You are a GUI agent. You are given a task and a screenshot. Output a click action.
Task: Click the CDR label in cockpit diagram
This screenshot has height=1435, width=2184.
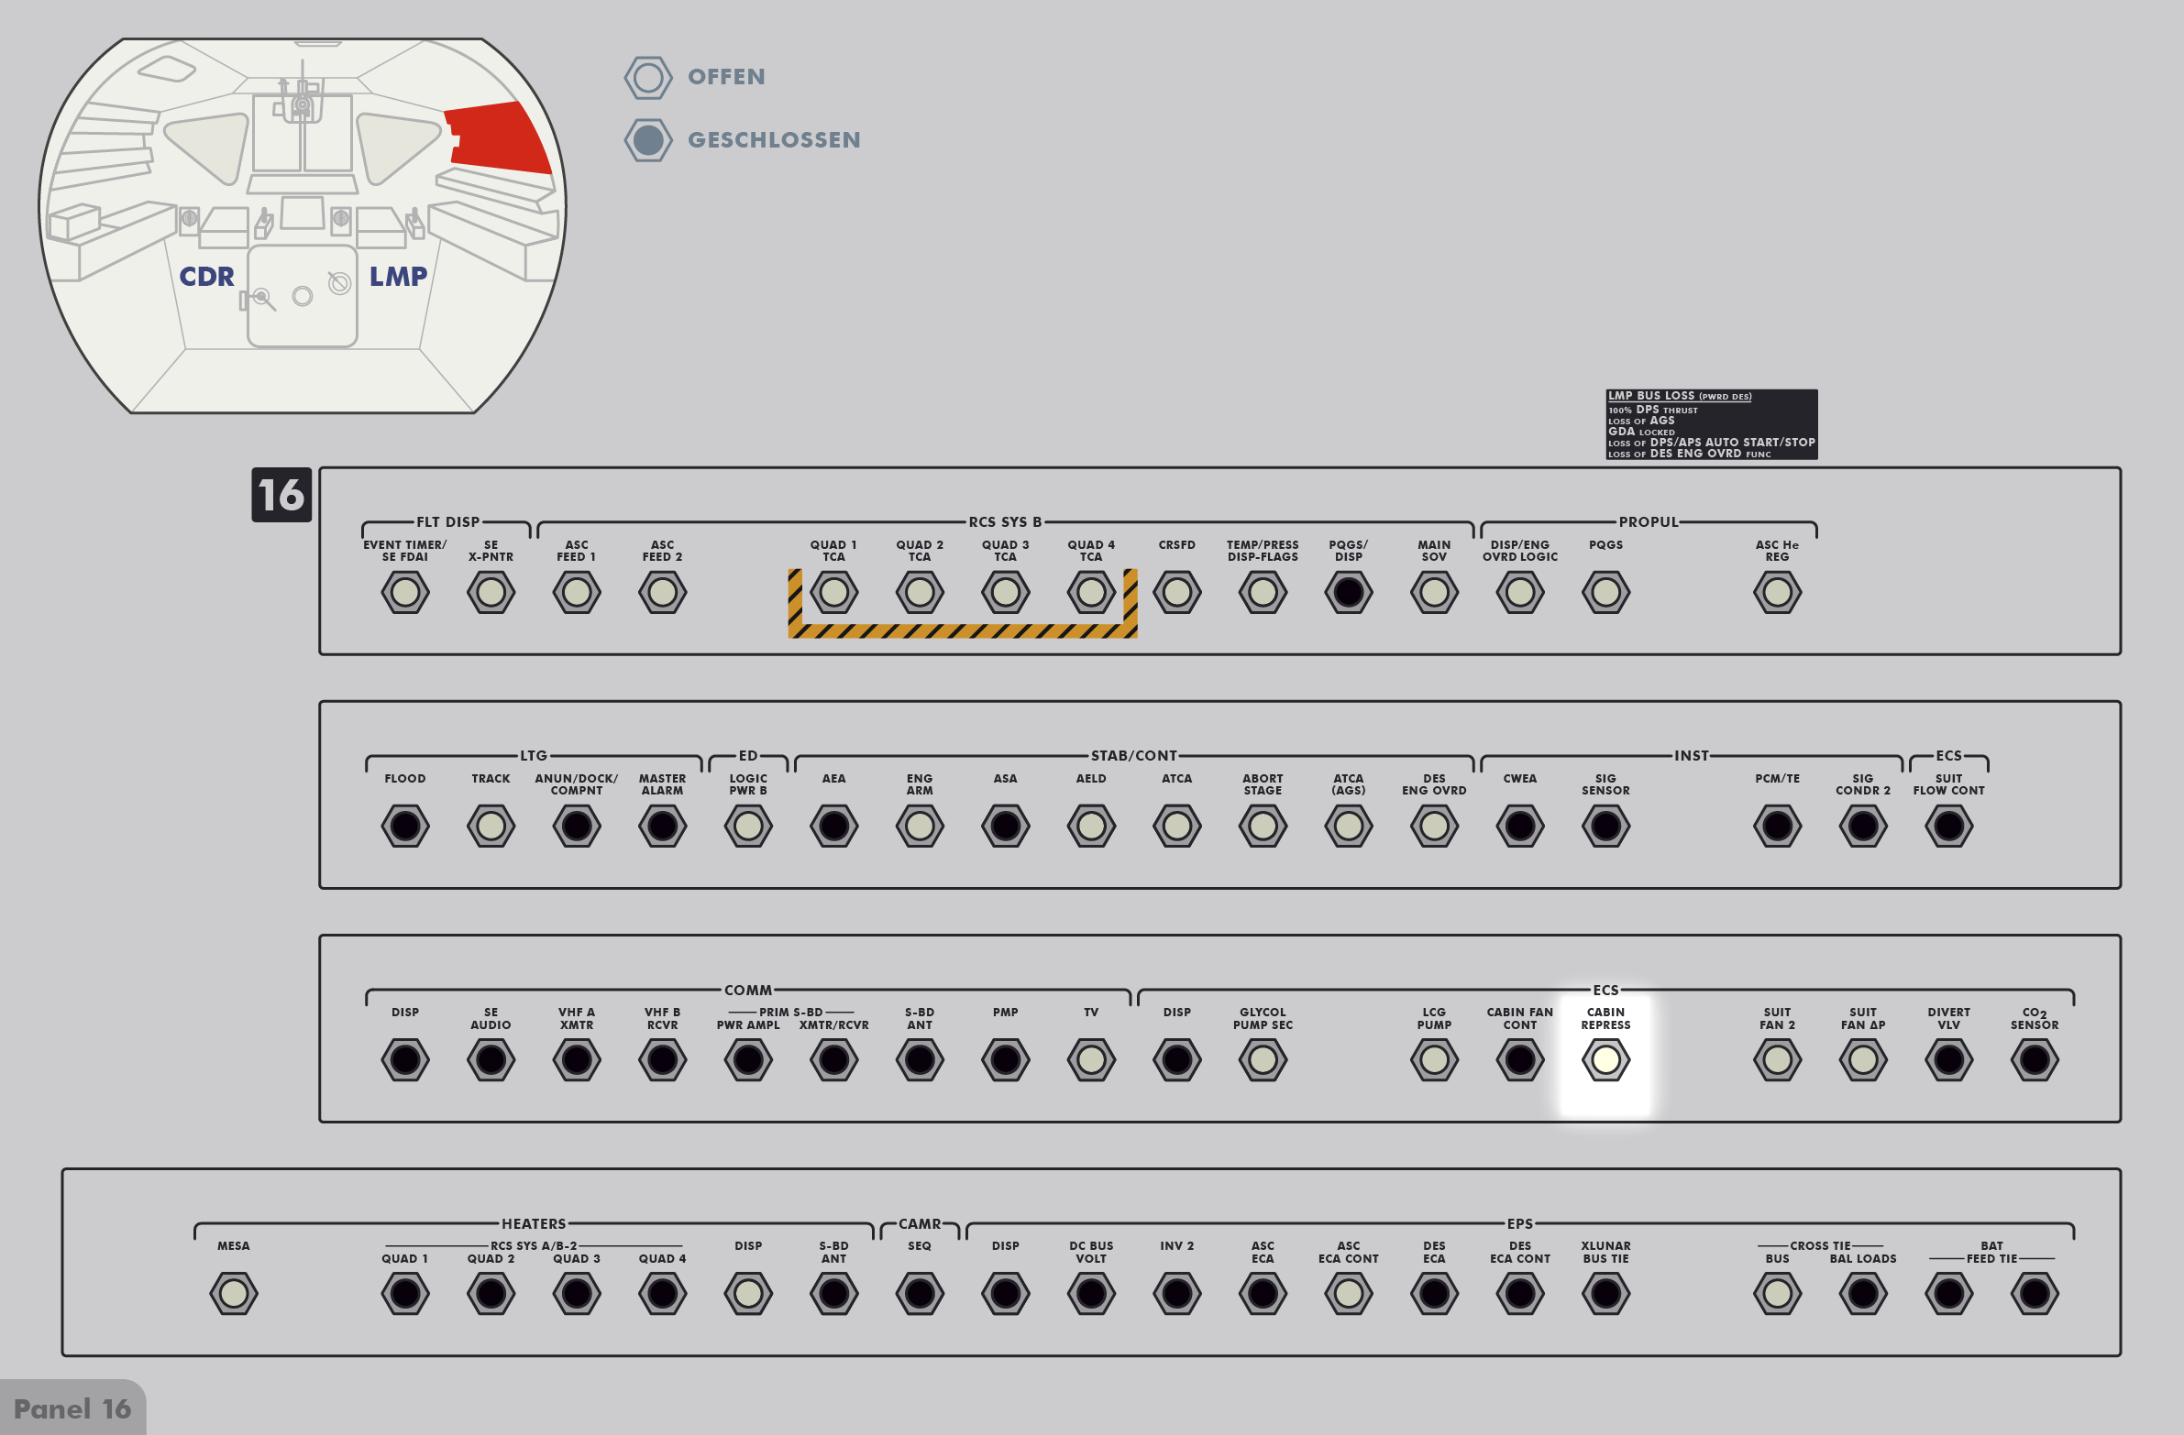pyautogui.click(x=206, y=276)
